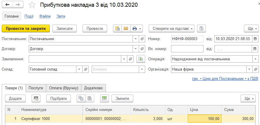Expand the Комірка dropdown list
This screenshot has width=260, height=125.
(x=142, y=69)
